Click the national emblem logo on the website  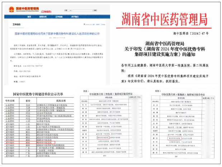(11, 9)
